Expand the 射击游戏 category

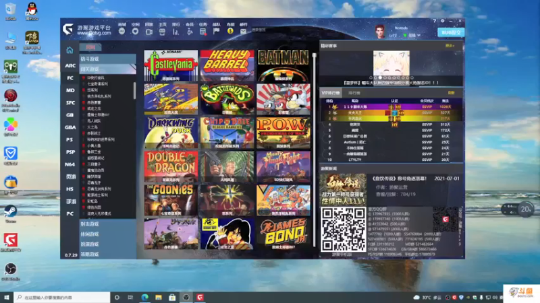click(108, 224)
